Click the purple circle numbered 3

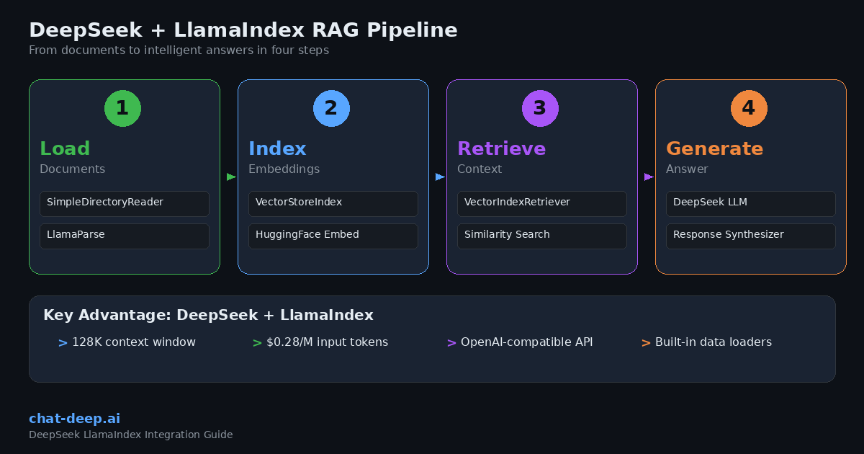click(540, 108)
